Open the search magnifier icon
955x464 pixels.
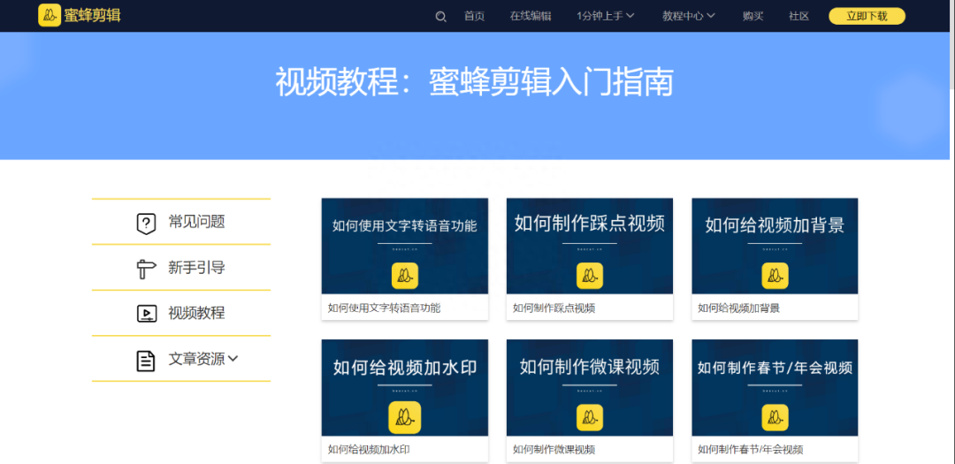(441, 17)
